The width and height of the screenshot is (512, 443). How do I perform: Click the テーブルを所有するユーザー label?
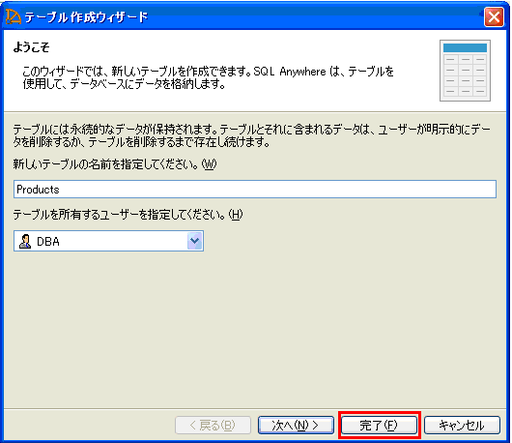pos(119,215)
